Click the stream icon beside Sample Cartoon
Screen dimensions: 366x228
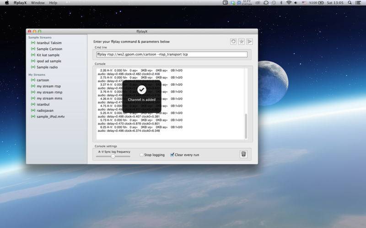(x=33, y=49)
